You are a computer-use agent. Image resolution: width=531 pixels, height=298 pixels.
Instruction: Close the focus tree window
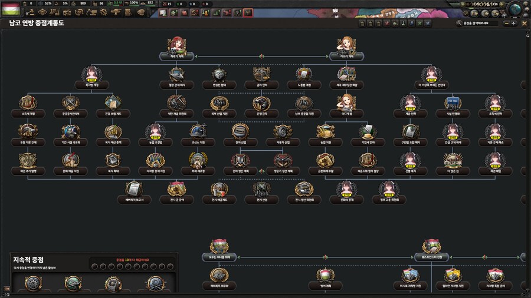[524, 24]
